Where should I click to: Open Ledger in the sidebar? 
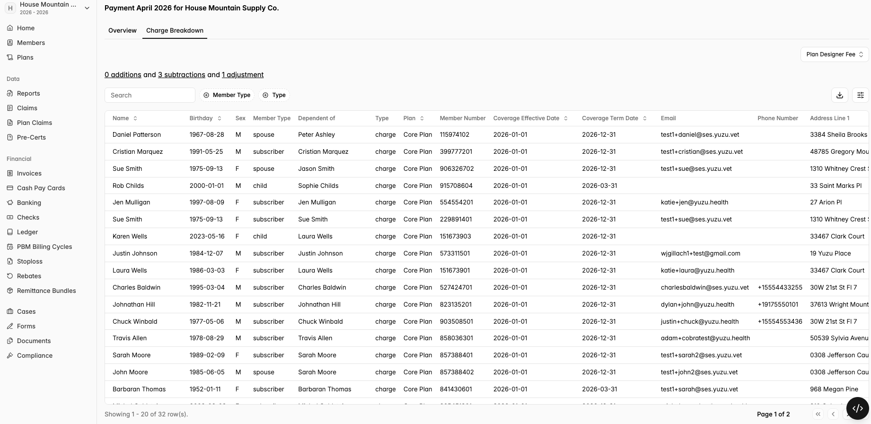27,232
